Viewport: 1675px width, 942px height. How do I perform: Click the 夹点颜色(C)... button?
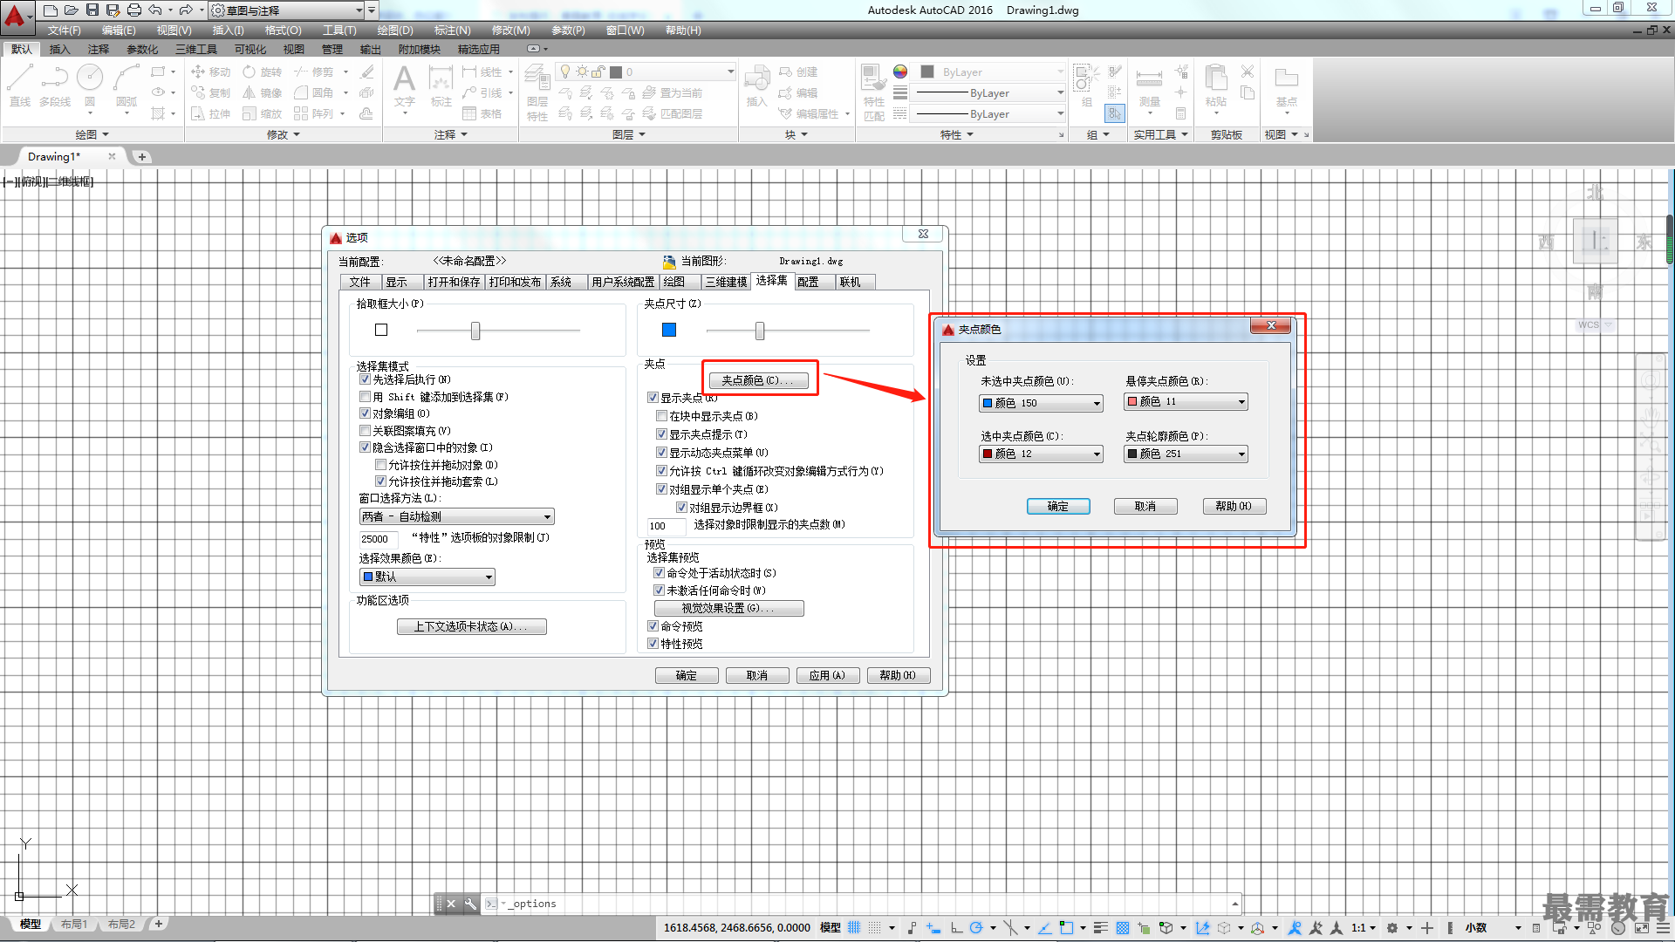758,380
